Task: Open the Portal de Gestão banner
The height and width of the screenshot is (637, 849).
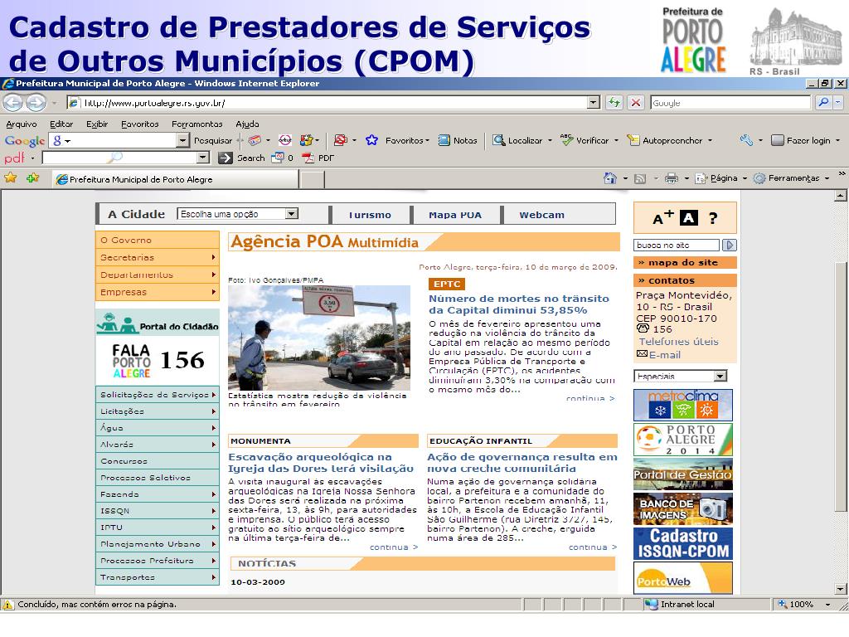Action: 683,474
